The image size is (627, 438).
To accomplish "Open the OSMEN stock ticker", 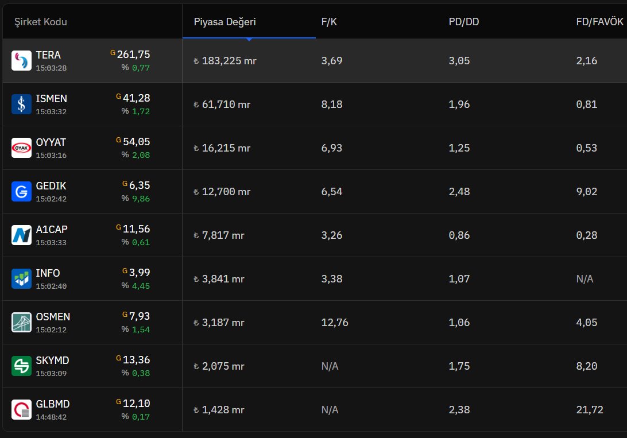I will pos(53,316).
